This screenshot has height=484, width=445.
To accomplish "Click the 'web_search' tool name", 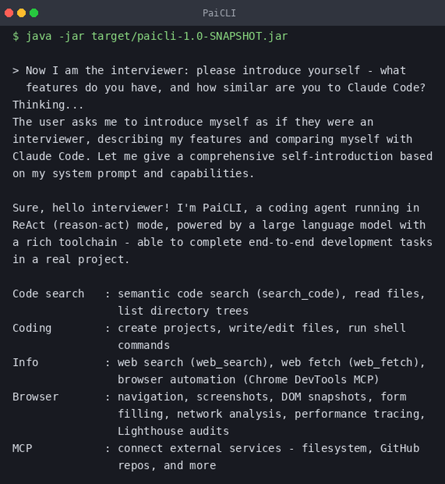I will tap(229, 363).
